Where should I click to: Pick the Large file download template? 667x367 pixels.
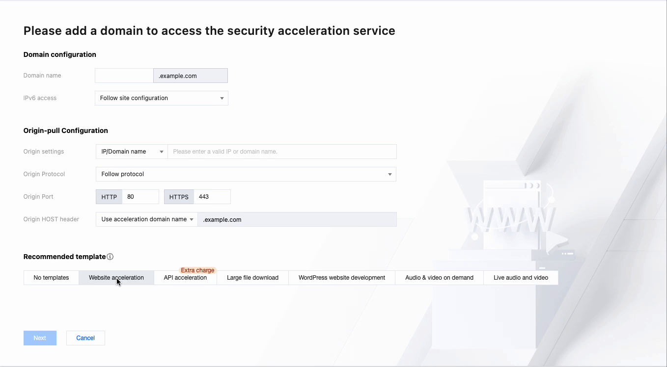(252, 278)
